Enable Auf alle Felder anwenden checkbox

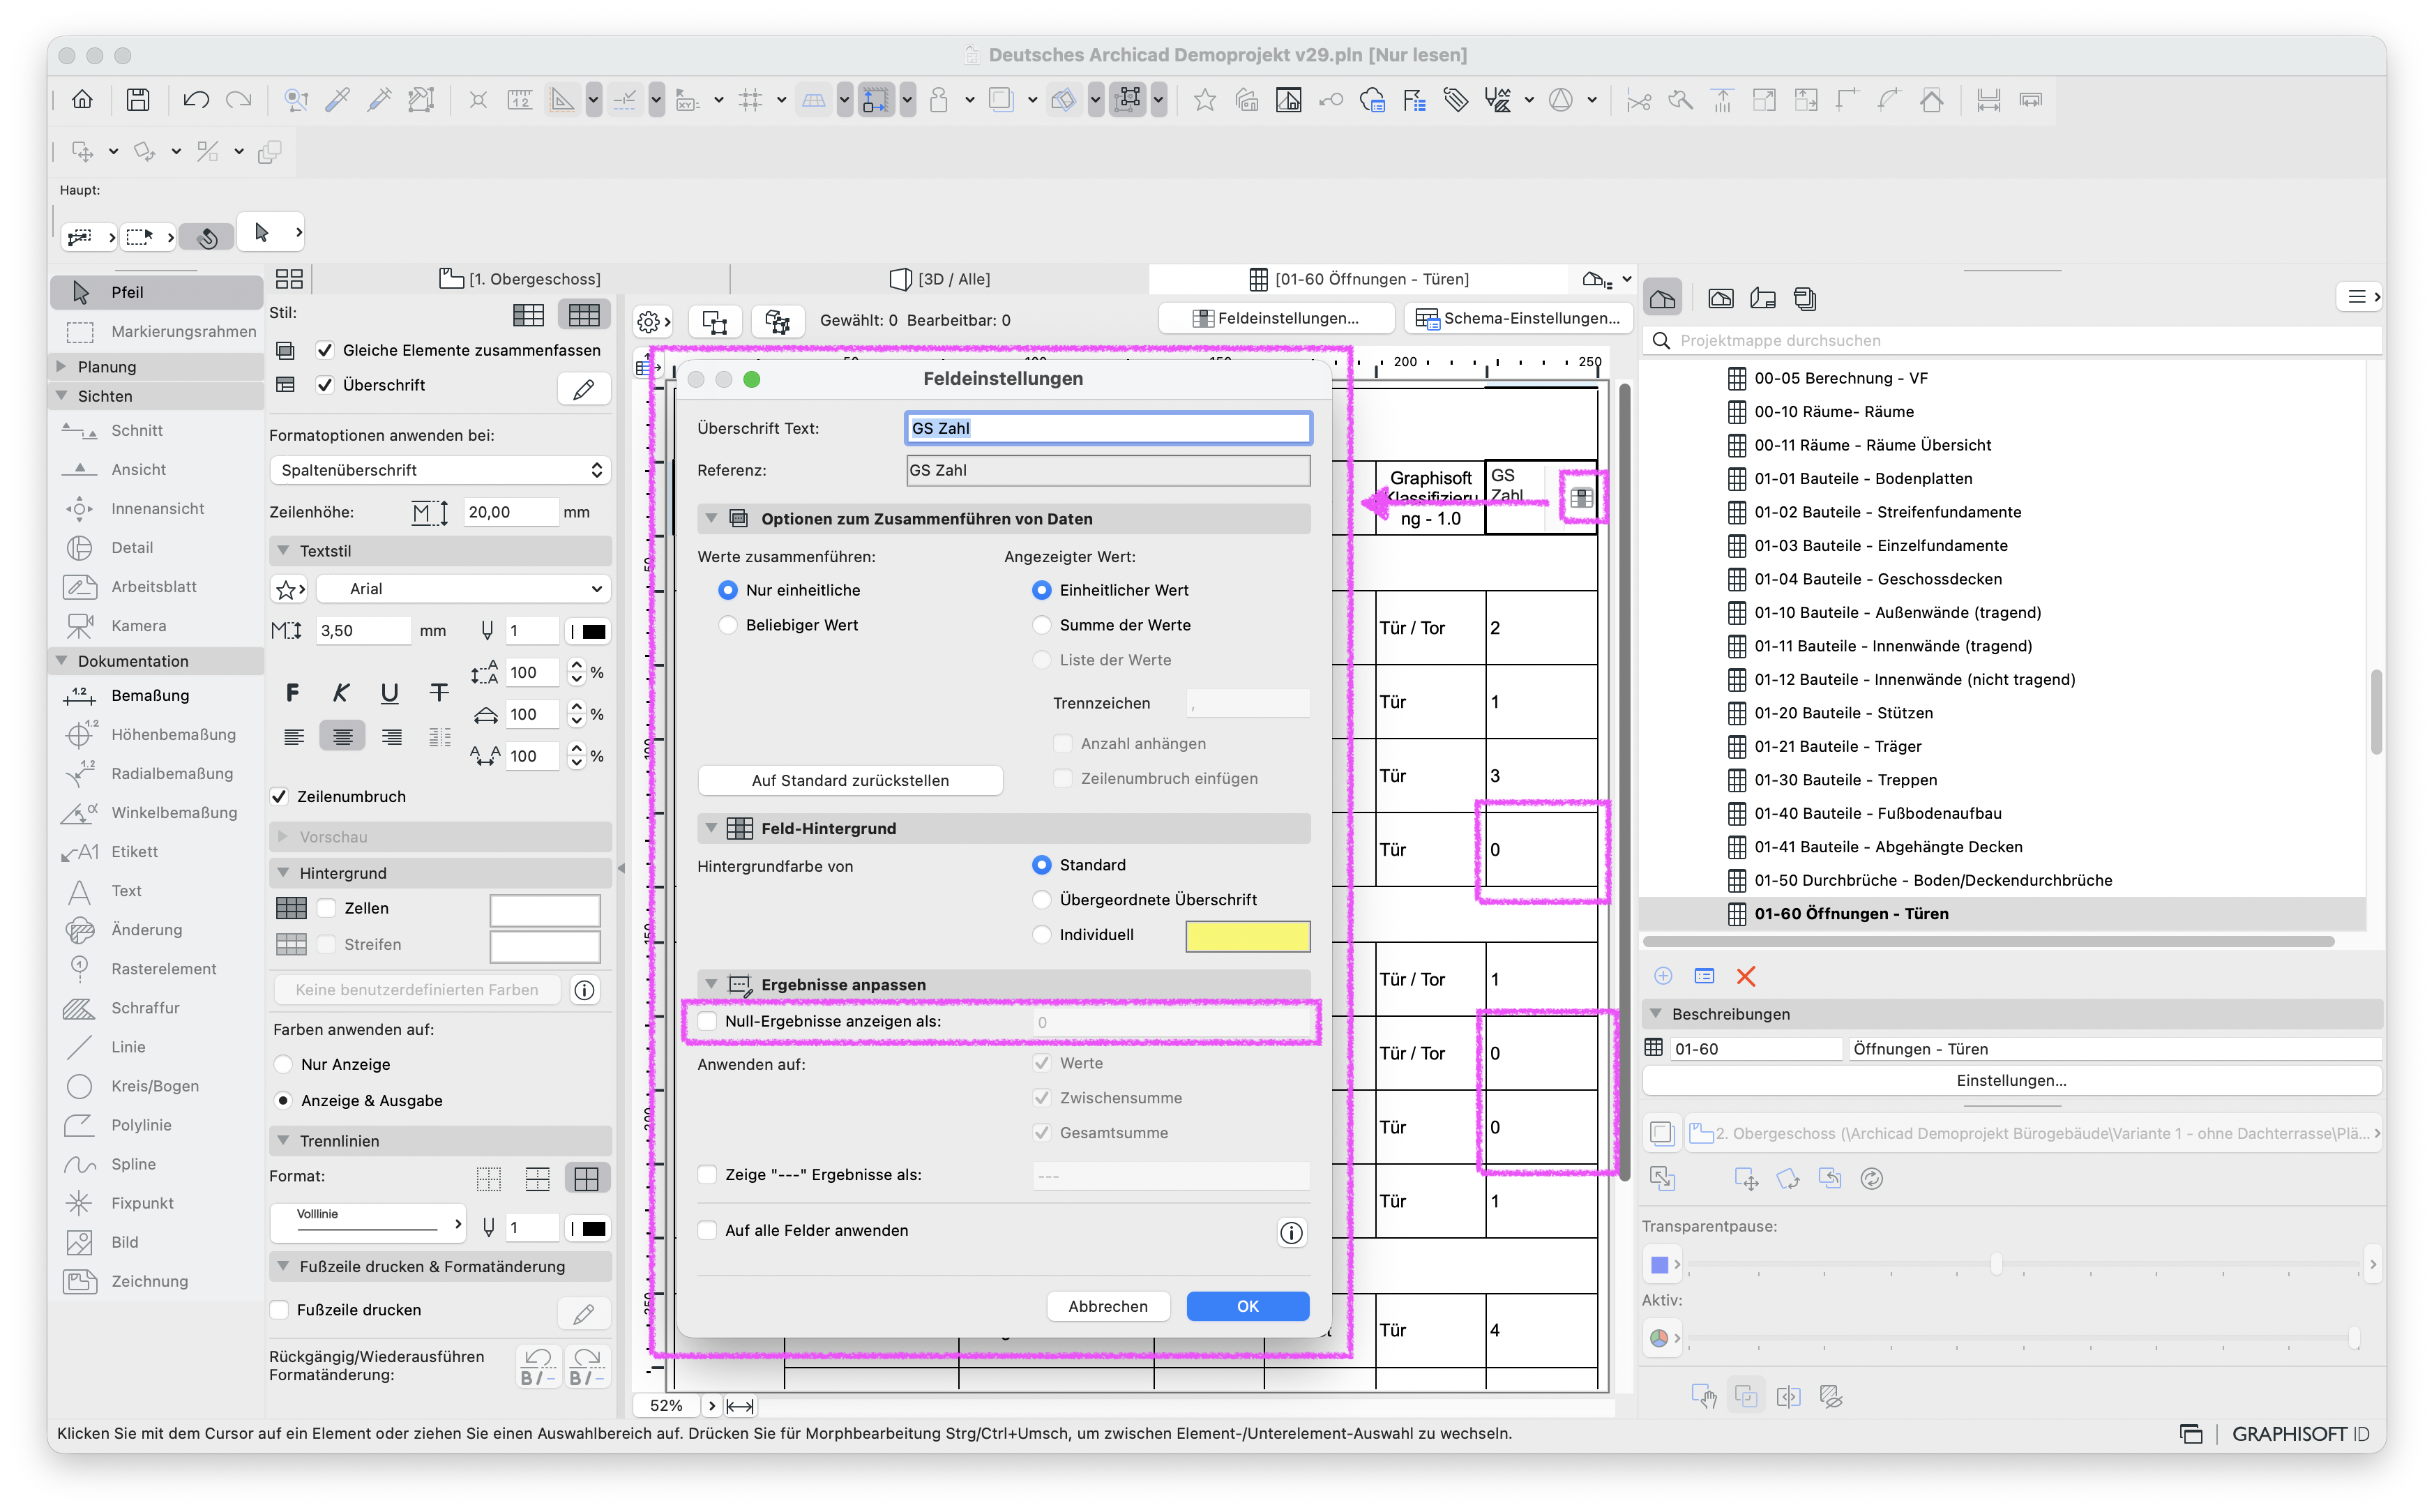tap(708, 1230)
